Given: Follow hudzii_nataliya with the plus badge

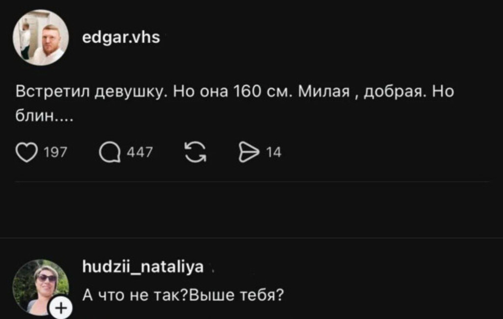Looking at the screenshot, I should [x=61, y=308].
